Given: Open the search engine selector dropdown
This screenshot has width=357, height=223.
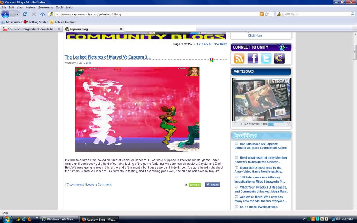Looking at the screenshot, I should coord(282,14).
